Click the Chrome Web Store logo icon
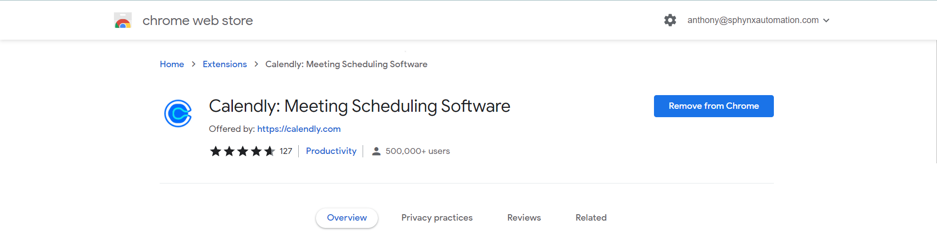The image size is (937, 251). (123, 21)
